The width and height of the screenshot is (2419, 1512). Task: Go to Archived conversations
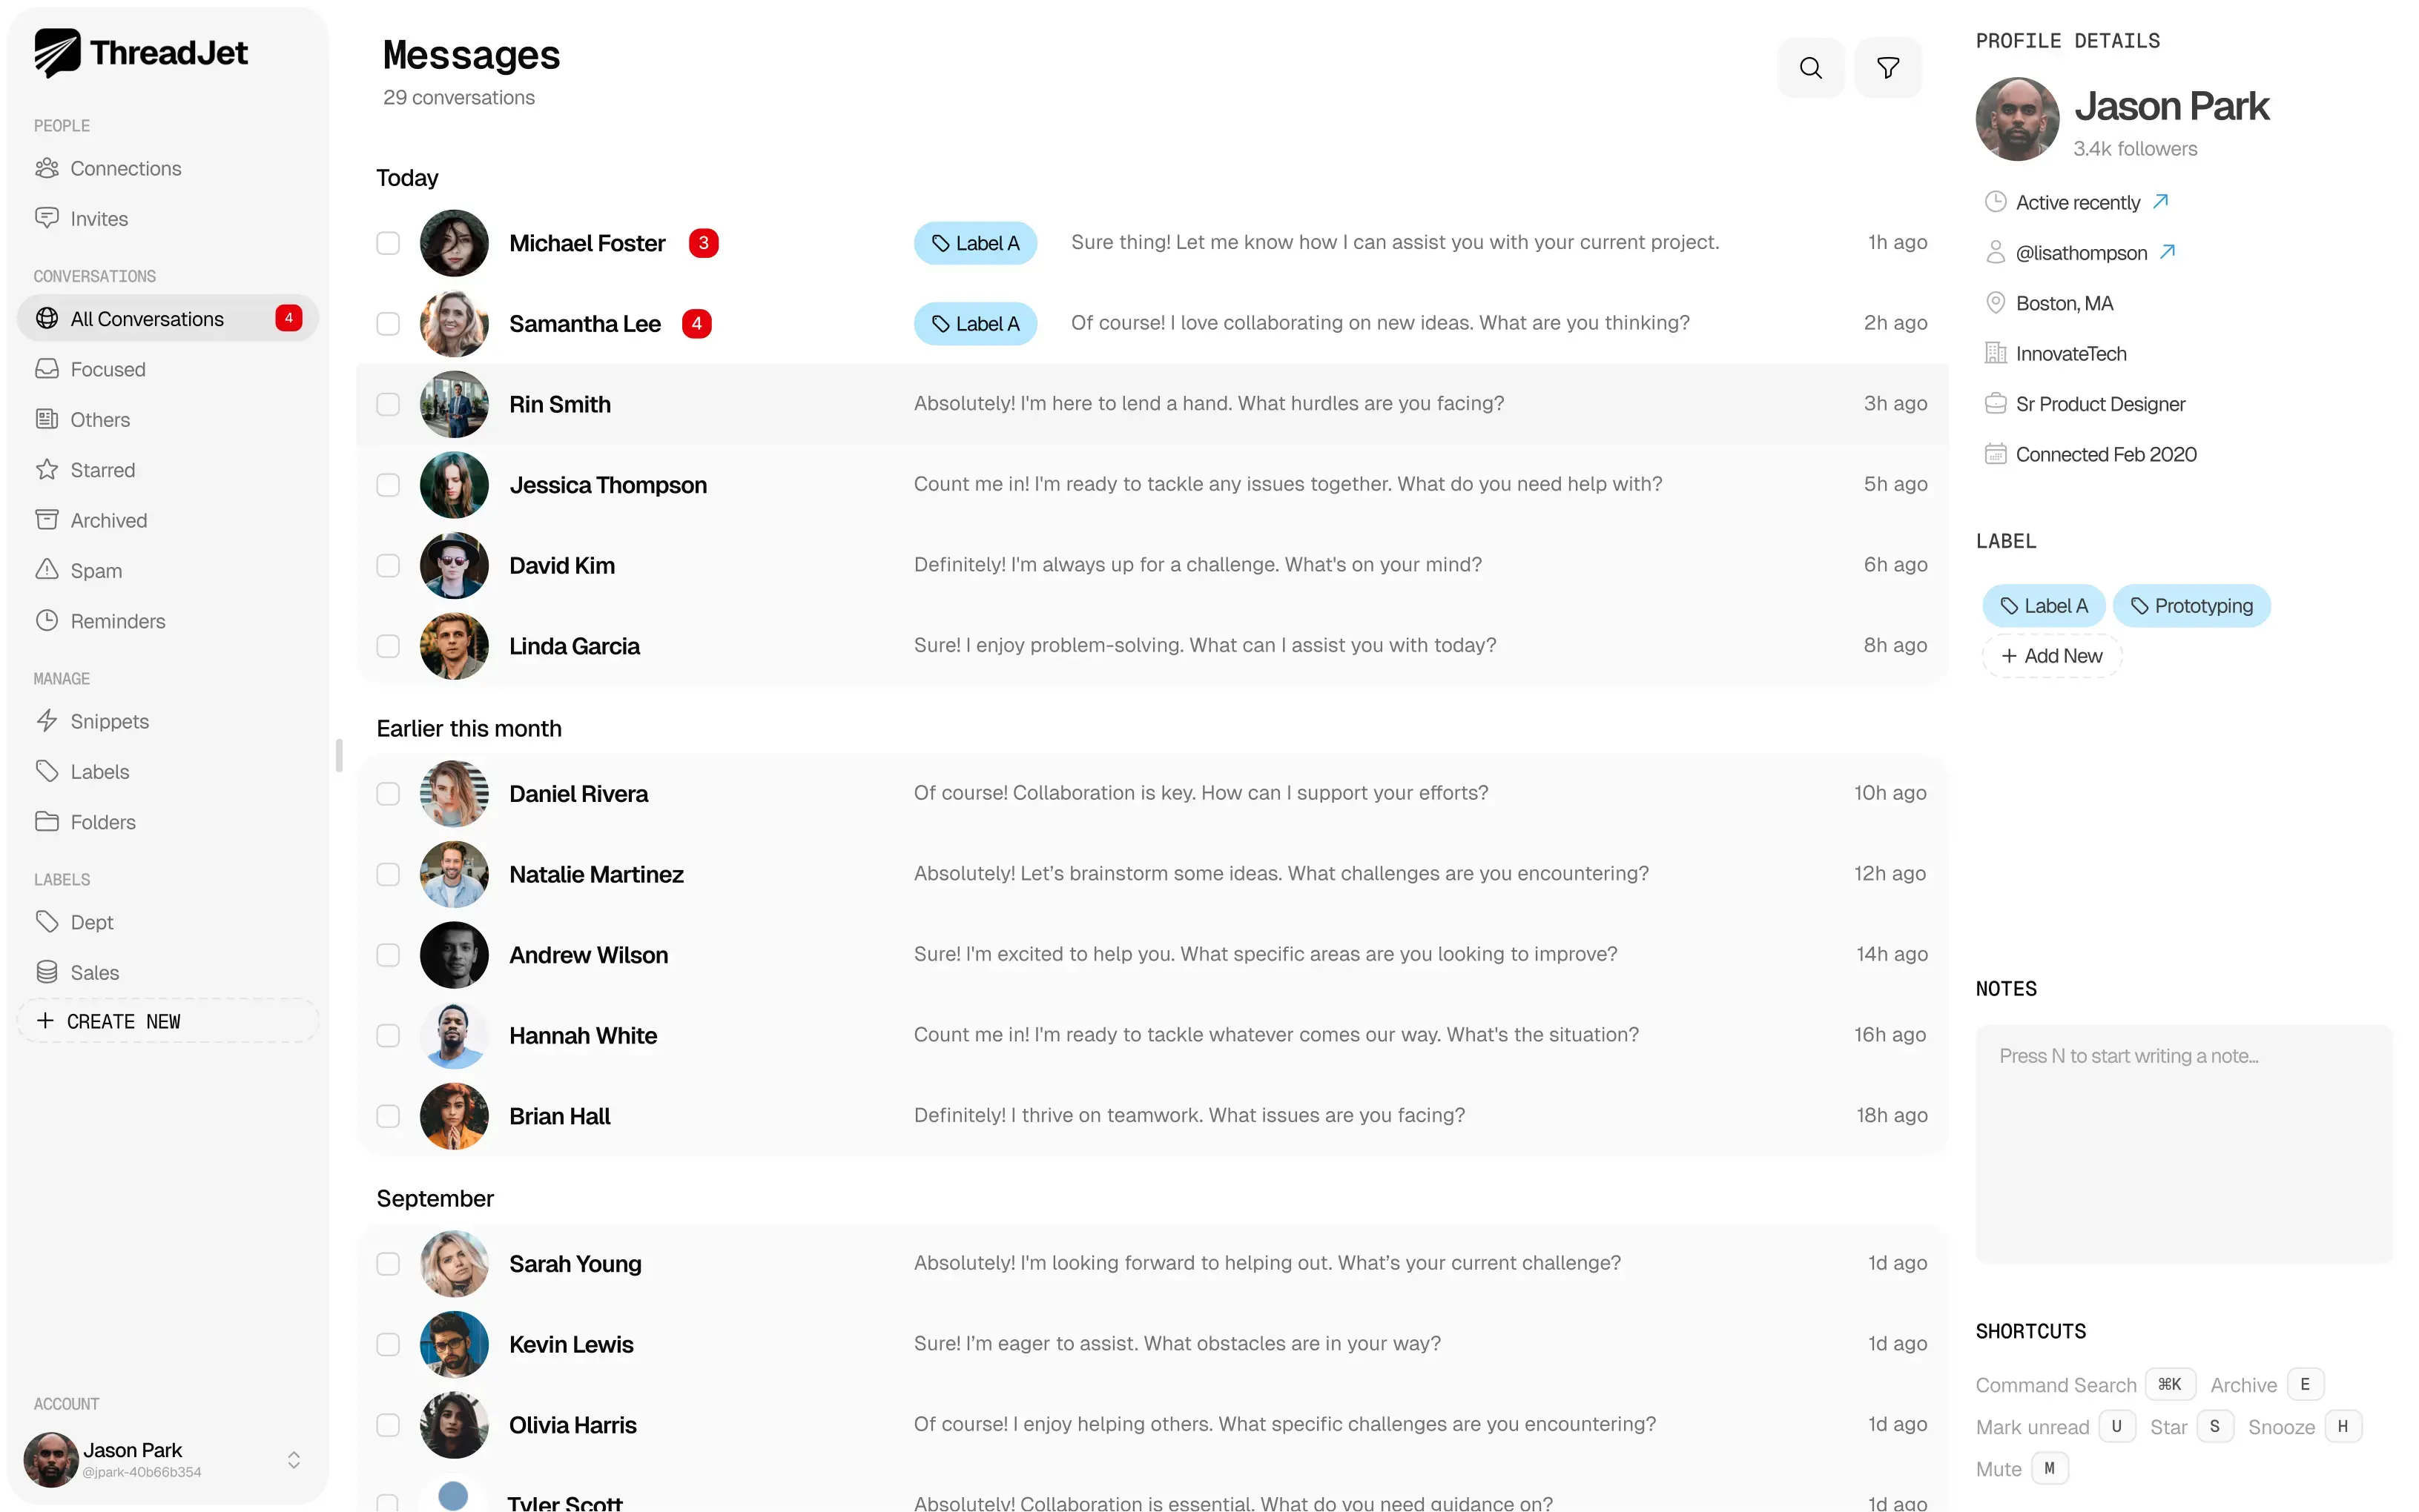coord(108,520)
